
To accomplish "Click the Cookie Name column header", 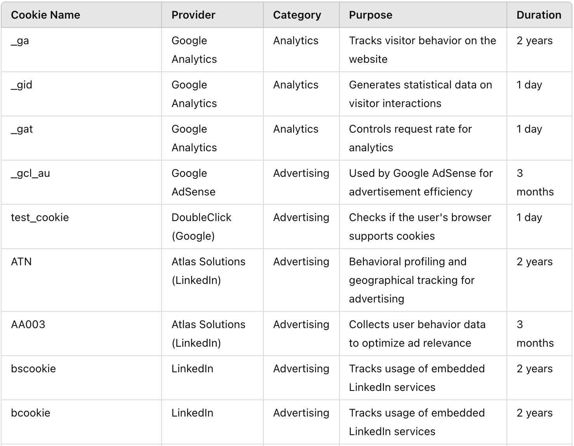I will (45, 15).
